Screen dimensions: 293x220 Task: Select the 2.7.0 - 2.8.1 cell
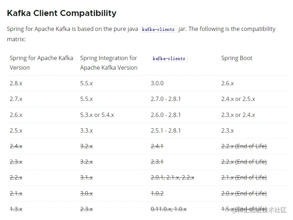point(166,99)
